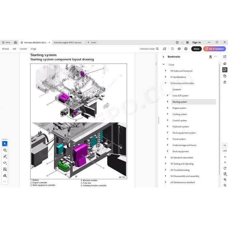Go to the previous page arrow
The image size is (228, 228).
coord(225,157)
